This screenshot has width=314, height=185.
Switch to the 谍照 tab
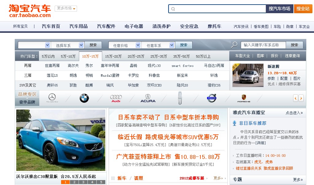pyautogui.click(x=138, y=178)
